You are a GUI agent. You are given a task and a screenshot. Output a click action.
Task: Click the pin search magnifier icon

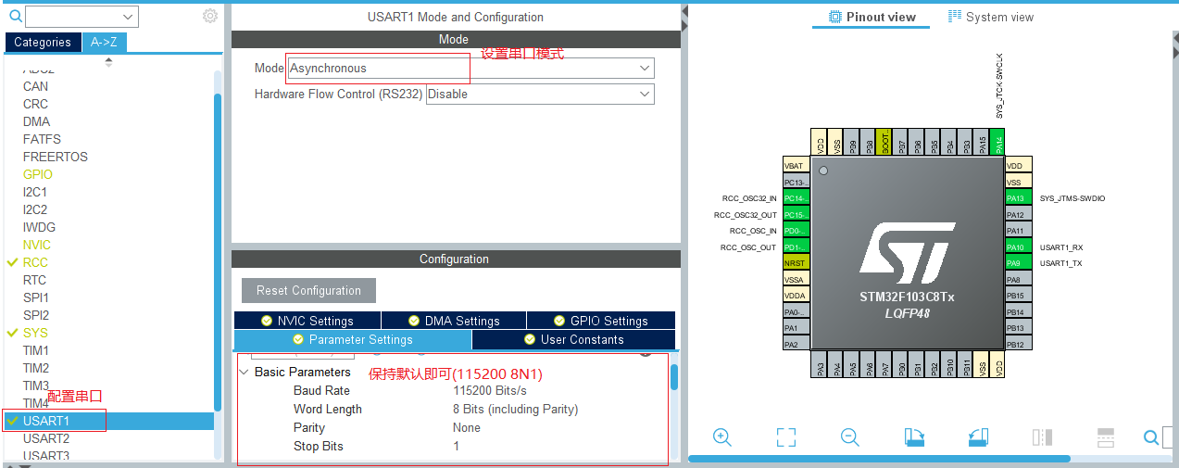[1151, 437]
